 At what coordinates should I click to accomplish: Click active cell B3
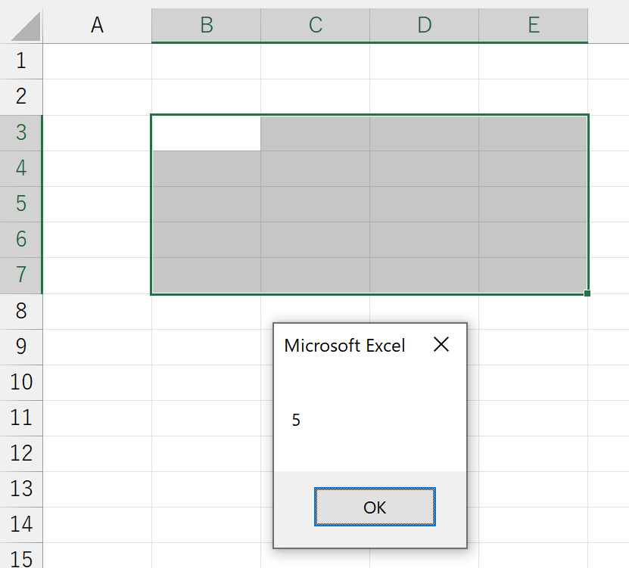pyautogui.click(x=206, y=133)
